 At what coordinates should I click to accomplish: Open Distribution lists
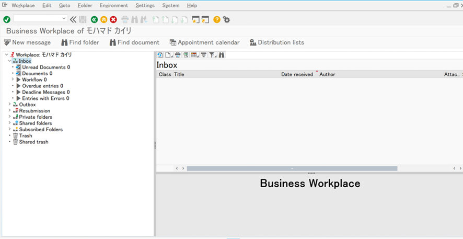[x=276, y=42]
